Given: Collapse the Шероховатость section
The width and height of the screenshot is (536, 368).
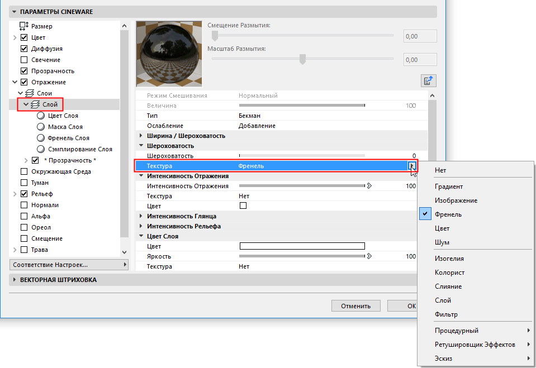Looking at the screenshot, I should [140, 145].
